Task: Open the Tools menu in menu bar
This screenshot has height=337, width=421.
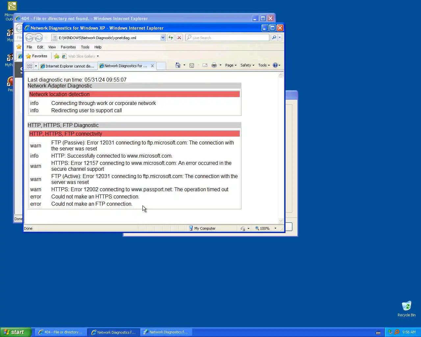Action: click(85, 47)
